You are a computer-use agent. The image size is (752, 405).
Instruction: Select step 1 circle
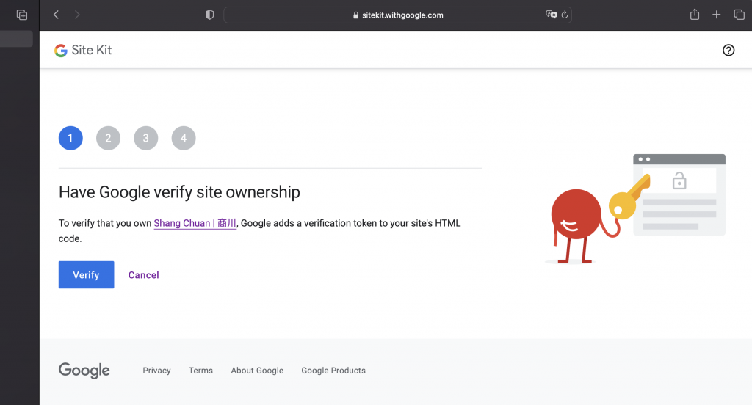click(70, 138)
